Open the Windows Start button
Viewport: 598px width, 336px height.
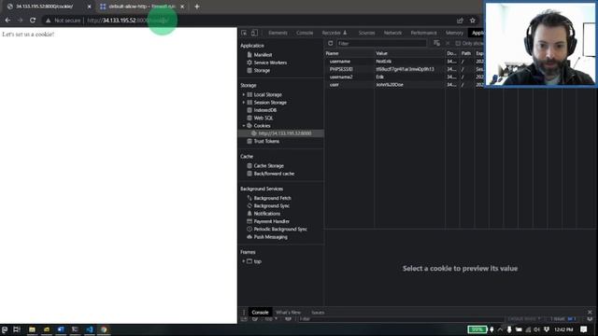(x=5, y=329)
